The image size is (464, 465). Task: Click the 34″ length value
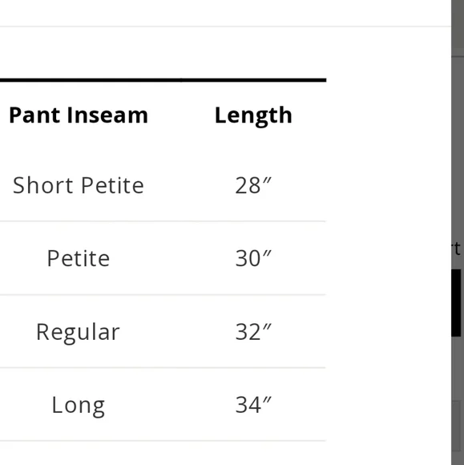253,405
